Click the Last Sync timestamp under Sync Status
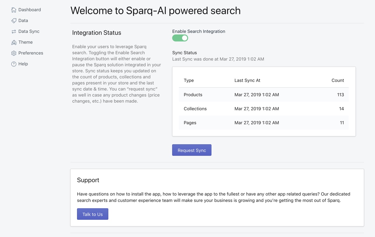375x237 pixels. [218, 59]
